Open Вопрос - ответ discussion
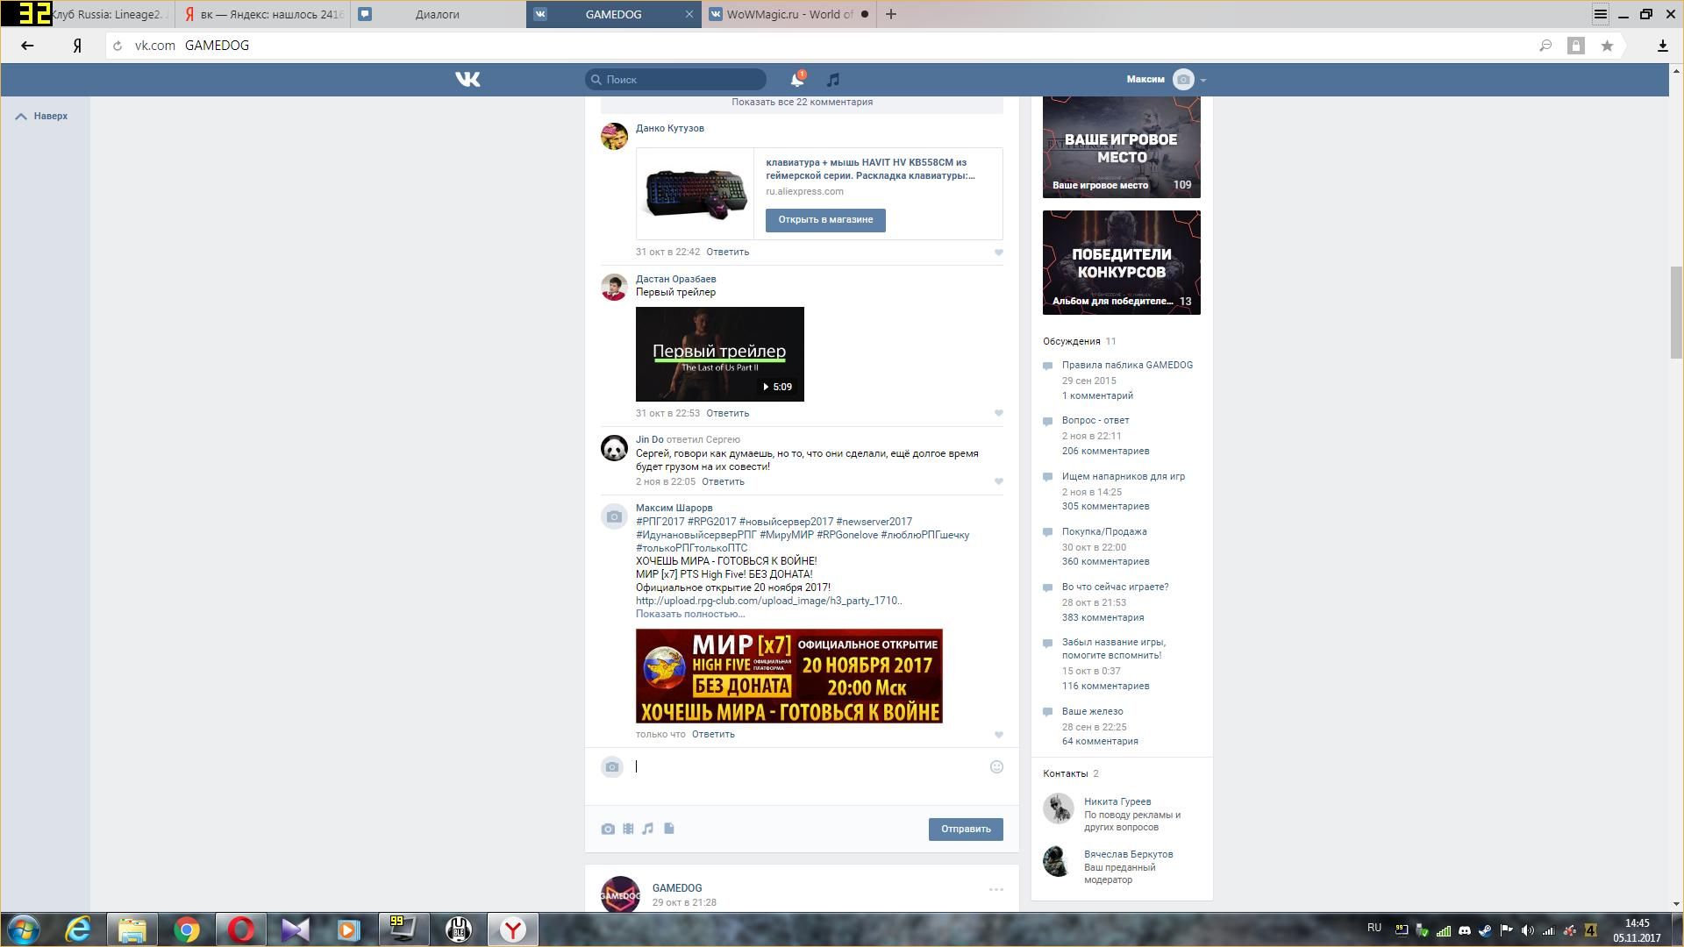 tap(1095, 420)
